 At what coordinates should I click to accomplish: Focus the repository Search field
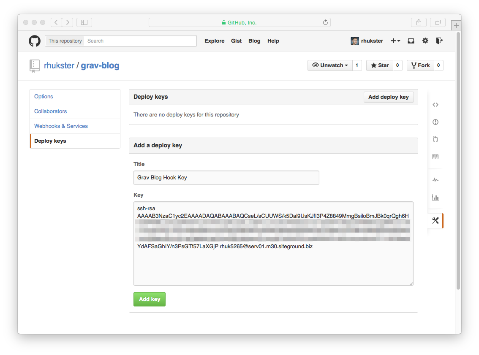click(x=140, y=41)
